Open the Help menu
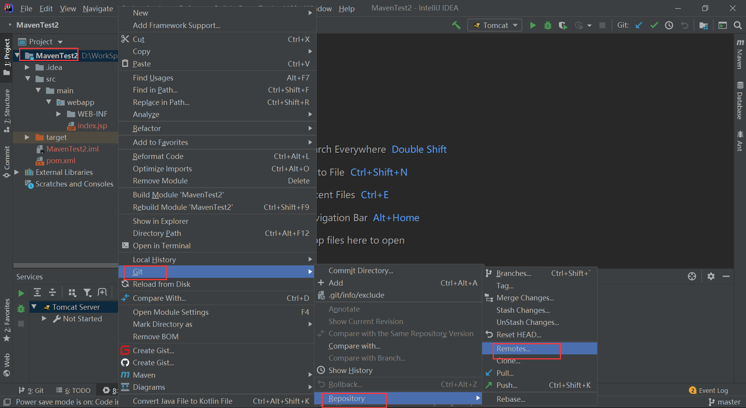 point(346,9)
